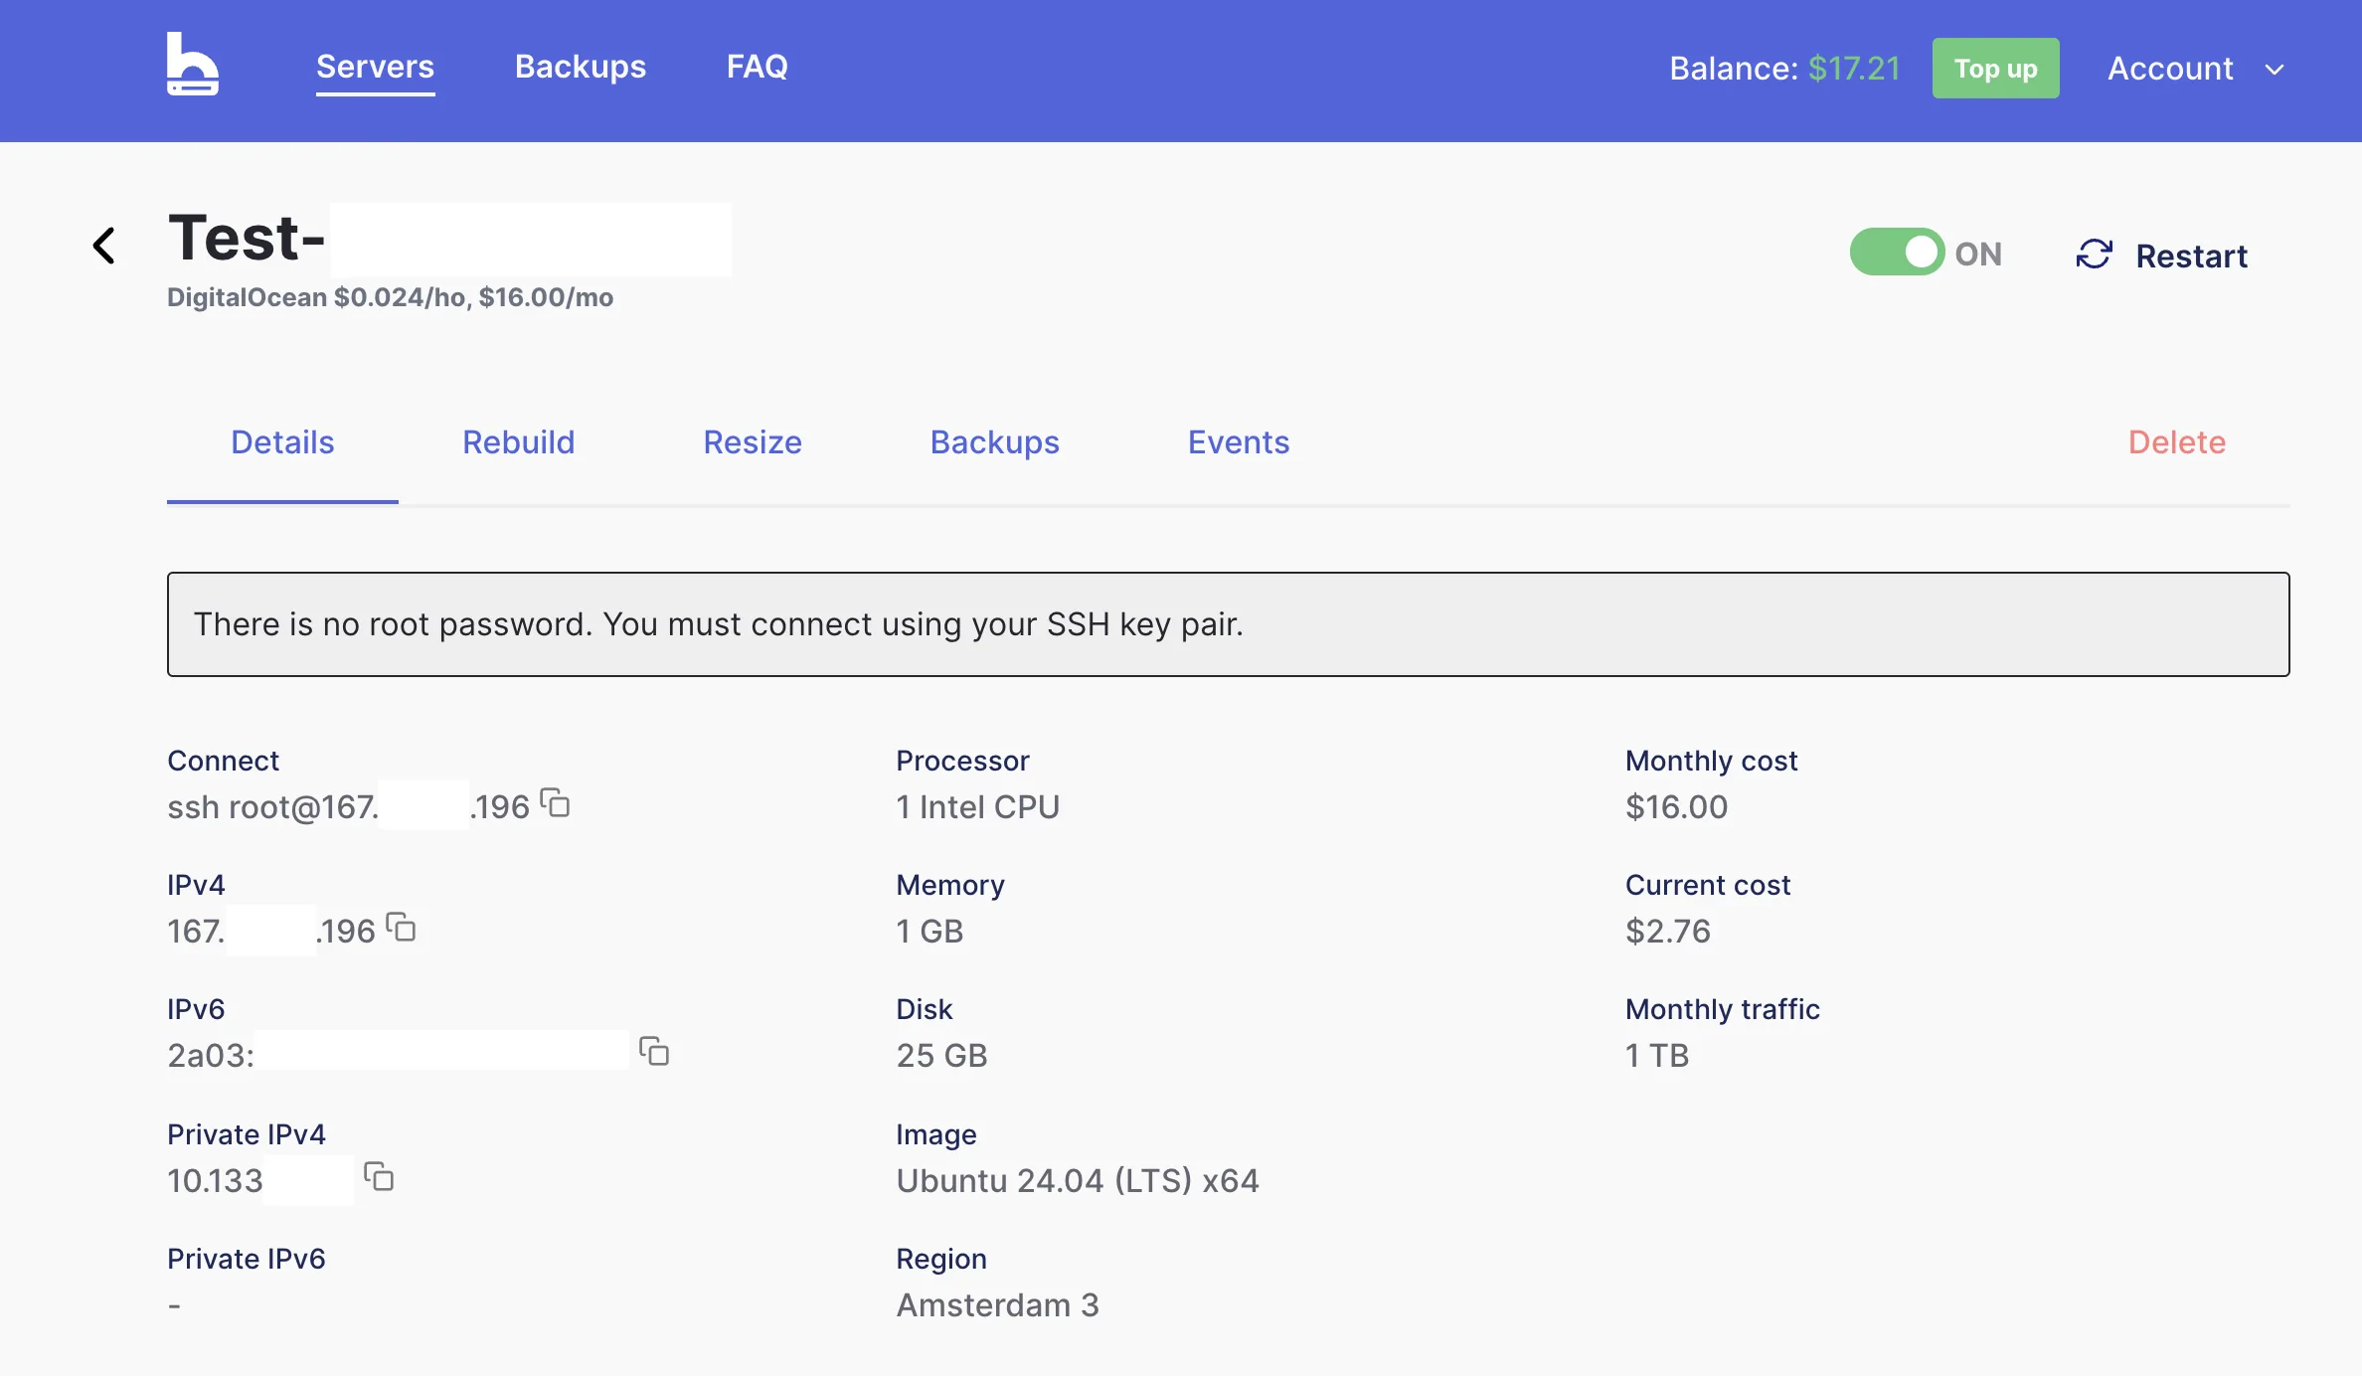Viewport: 2362px width, 1376px height.
Task: Click the 10.133 private IPv4 value
Action: point(215,1180)
